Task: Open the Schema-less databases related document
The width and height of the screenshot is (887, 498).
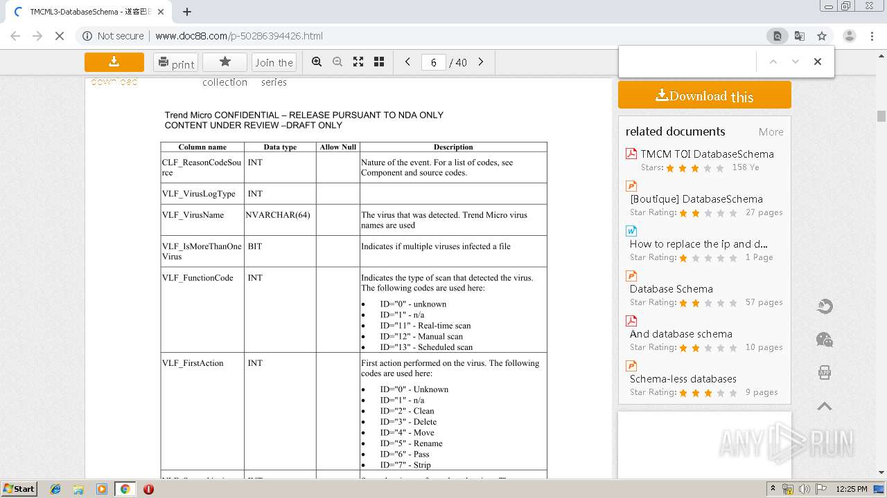Action: [683, 379]
